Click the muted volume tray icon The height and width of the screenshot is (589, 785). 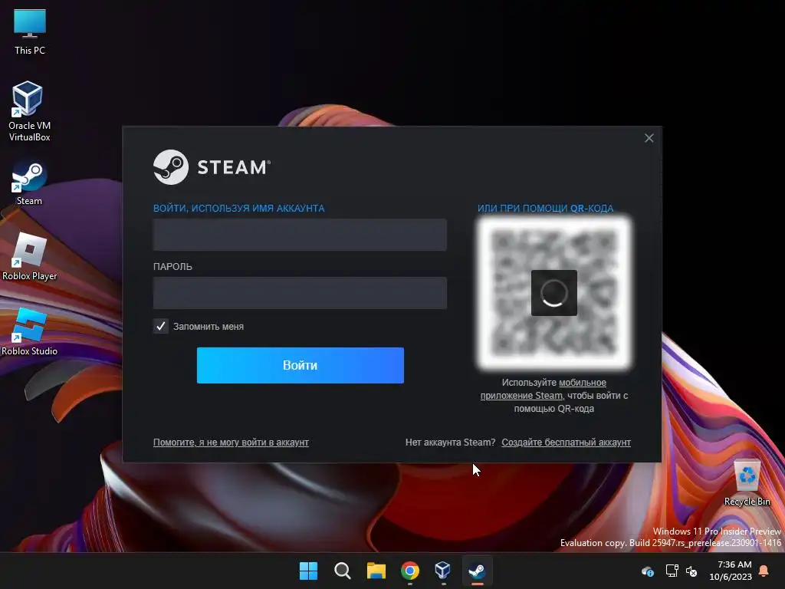coord(691,571)
